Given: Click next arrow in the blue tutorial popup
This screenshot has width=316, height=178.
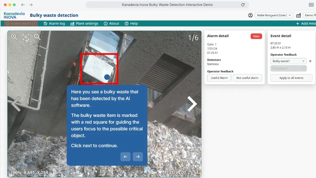Looking at the screenshot, I should point(138,157).
